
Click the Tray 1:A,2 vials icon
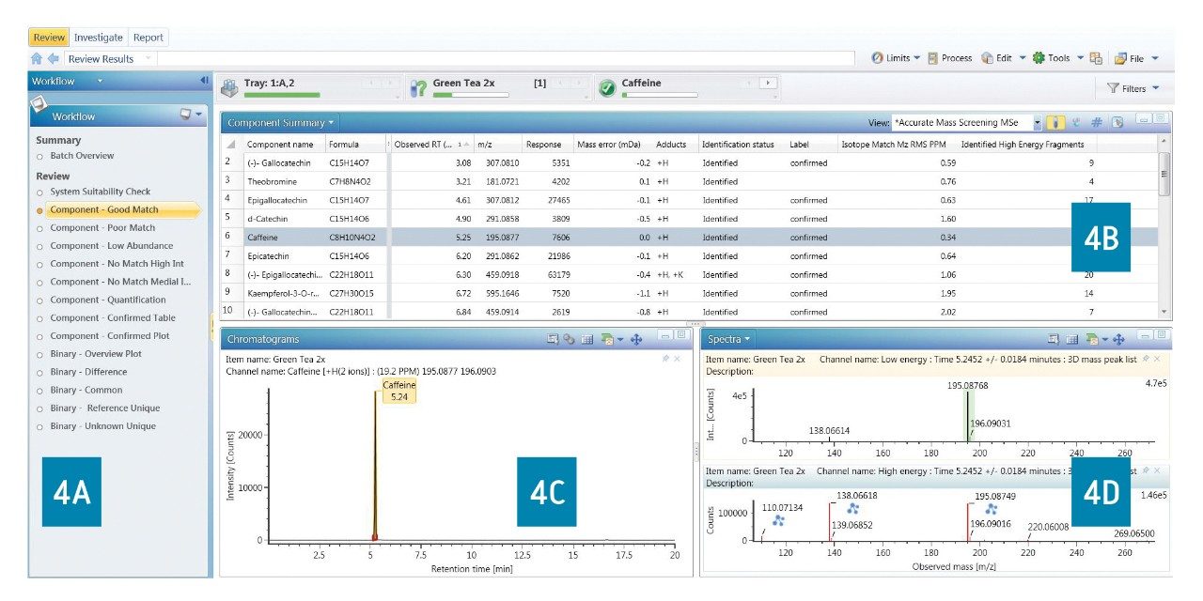pyautogui.click(x=230, y=87)
